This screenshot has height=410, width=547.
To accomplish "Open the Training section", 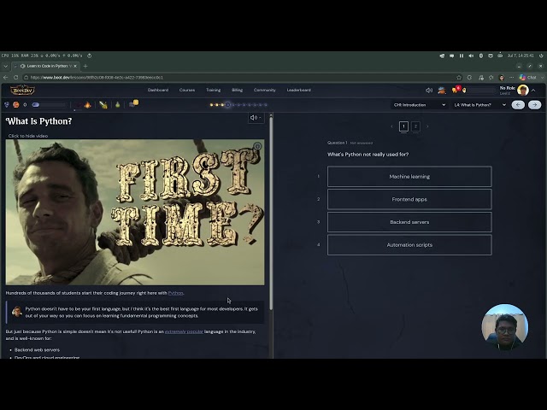I will coord(213,90).
